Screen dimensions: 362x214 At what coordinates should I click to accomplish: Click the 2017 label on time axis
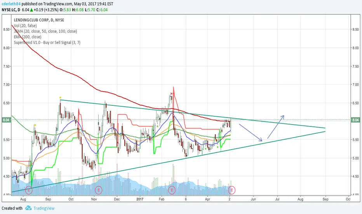point(140,199)
